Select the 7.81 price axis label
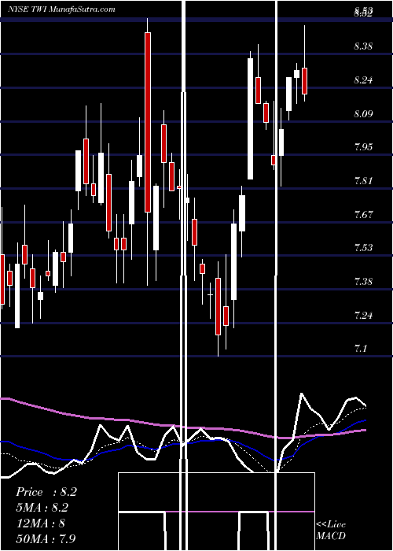Image resolution: width=393 pixels, height=551 pixels. (x=363, y=181)
